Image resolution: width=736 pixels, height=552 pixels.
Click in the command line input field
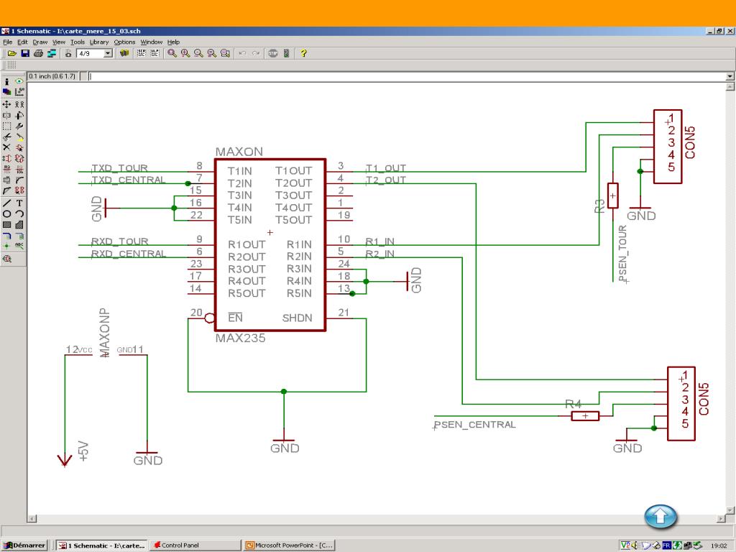407,76
